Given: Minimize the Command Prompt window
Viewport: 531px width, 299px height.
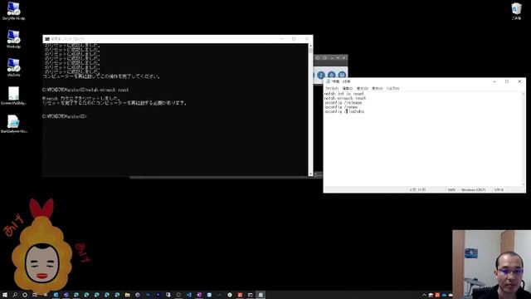Looking at the screenshot, I should (x=281, y=39).
